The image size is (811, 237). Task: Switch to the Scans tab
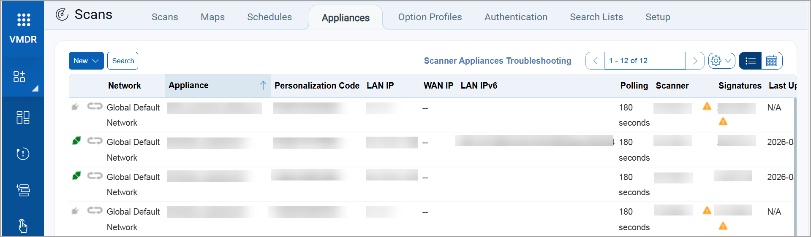(x=165, y=17)
